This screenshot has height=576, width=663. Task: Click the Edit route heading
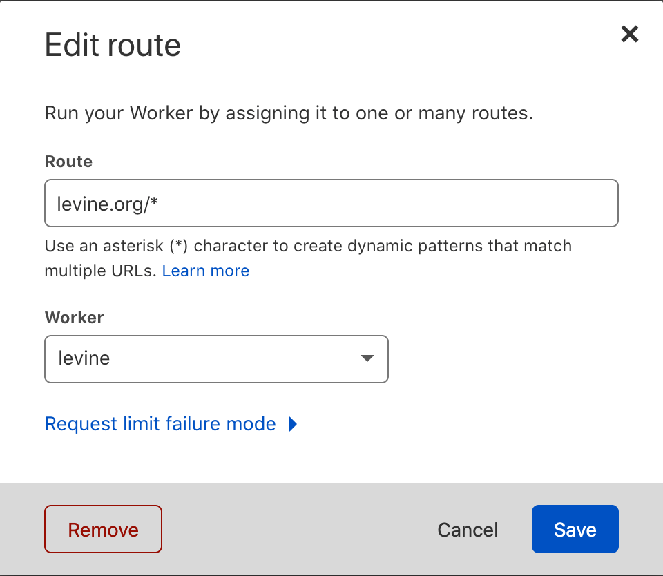pos(113,46)
